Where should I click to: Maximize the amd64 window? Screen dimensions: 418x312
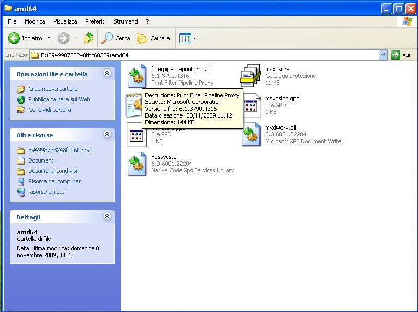click(399, 9)
